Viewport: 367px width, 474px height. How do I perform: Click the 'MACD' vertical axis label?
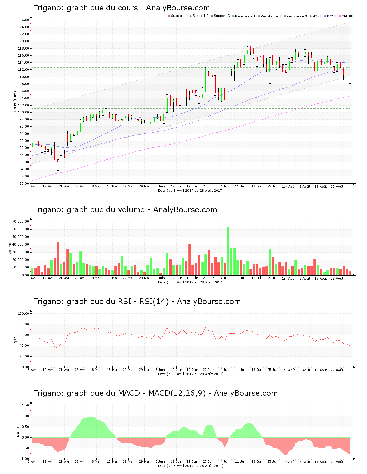(18, 432)
